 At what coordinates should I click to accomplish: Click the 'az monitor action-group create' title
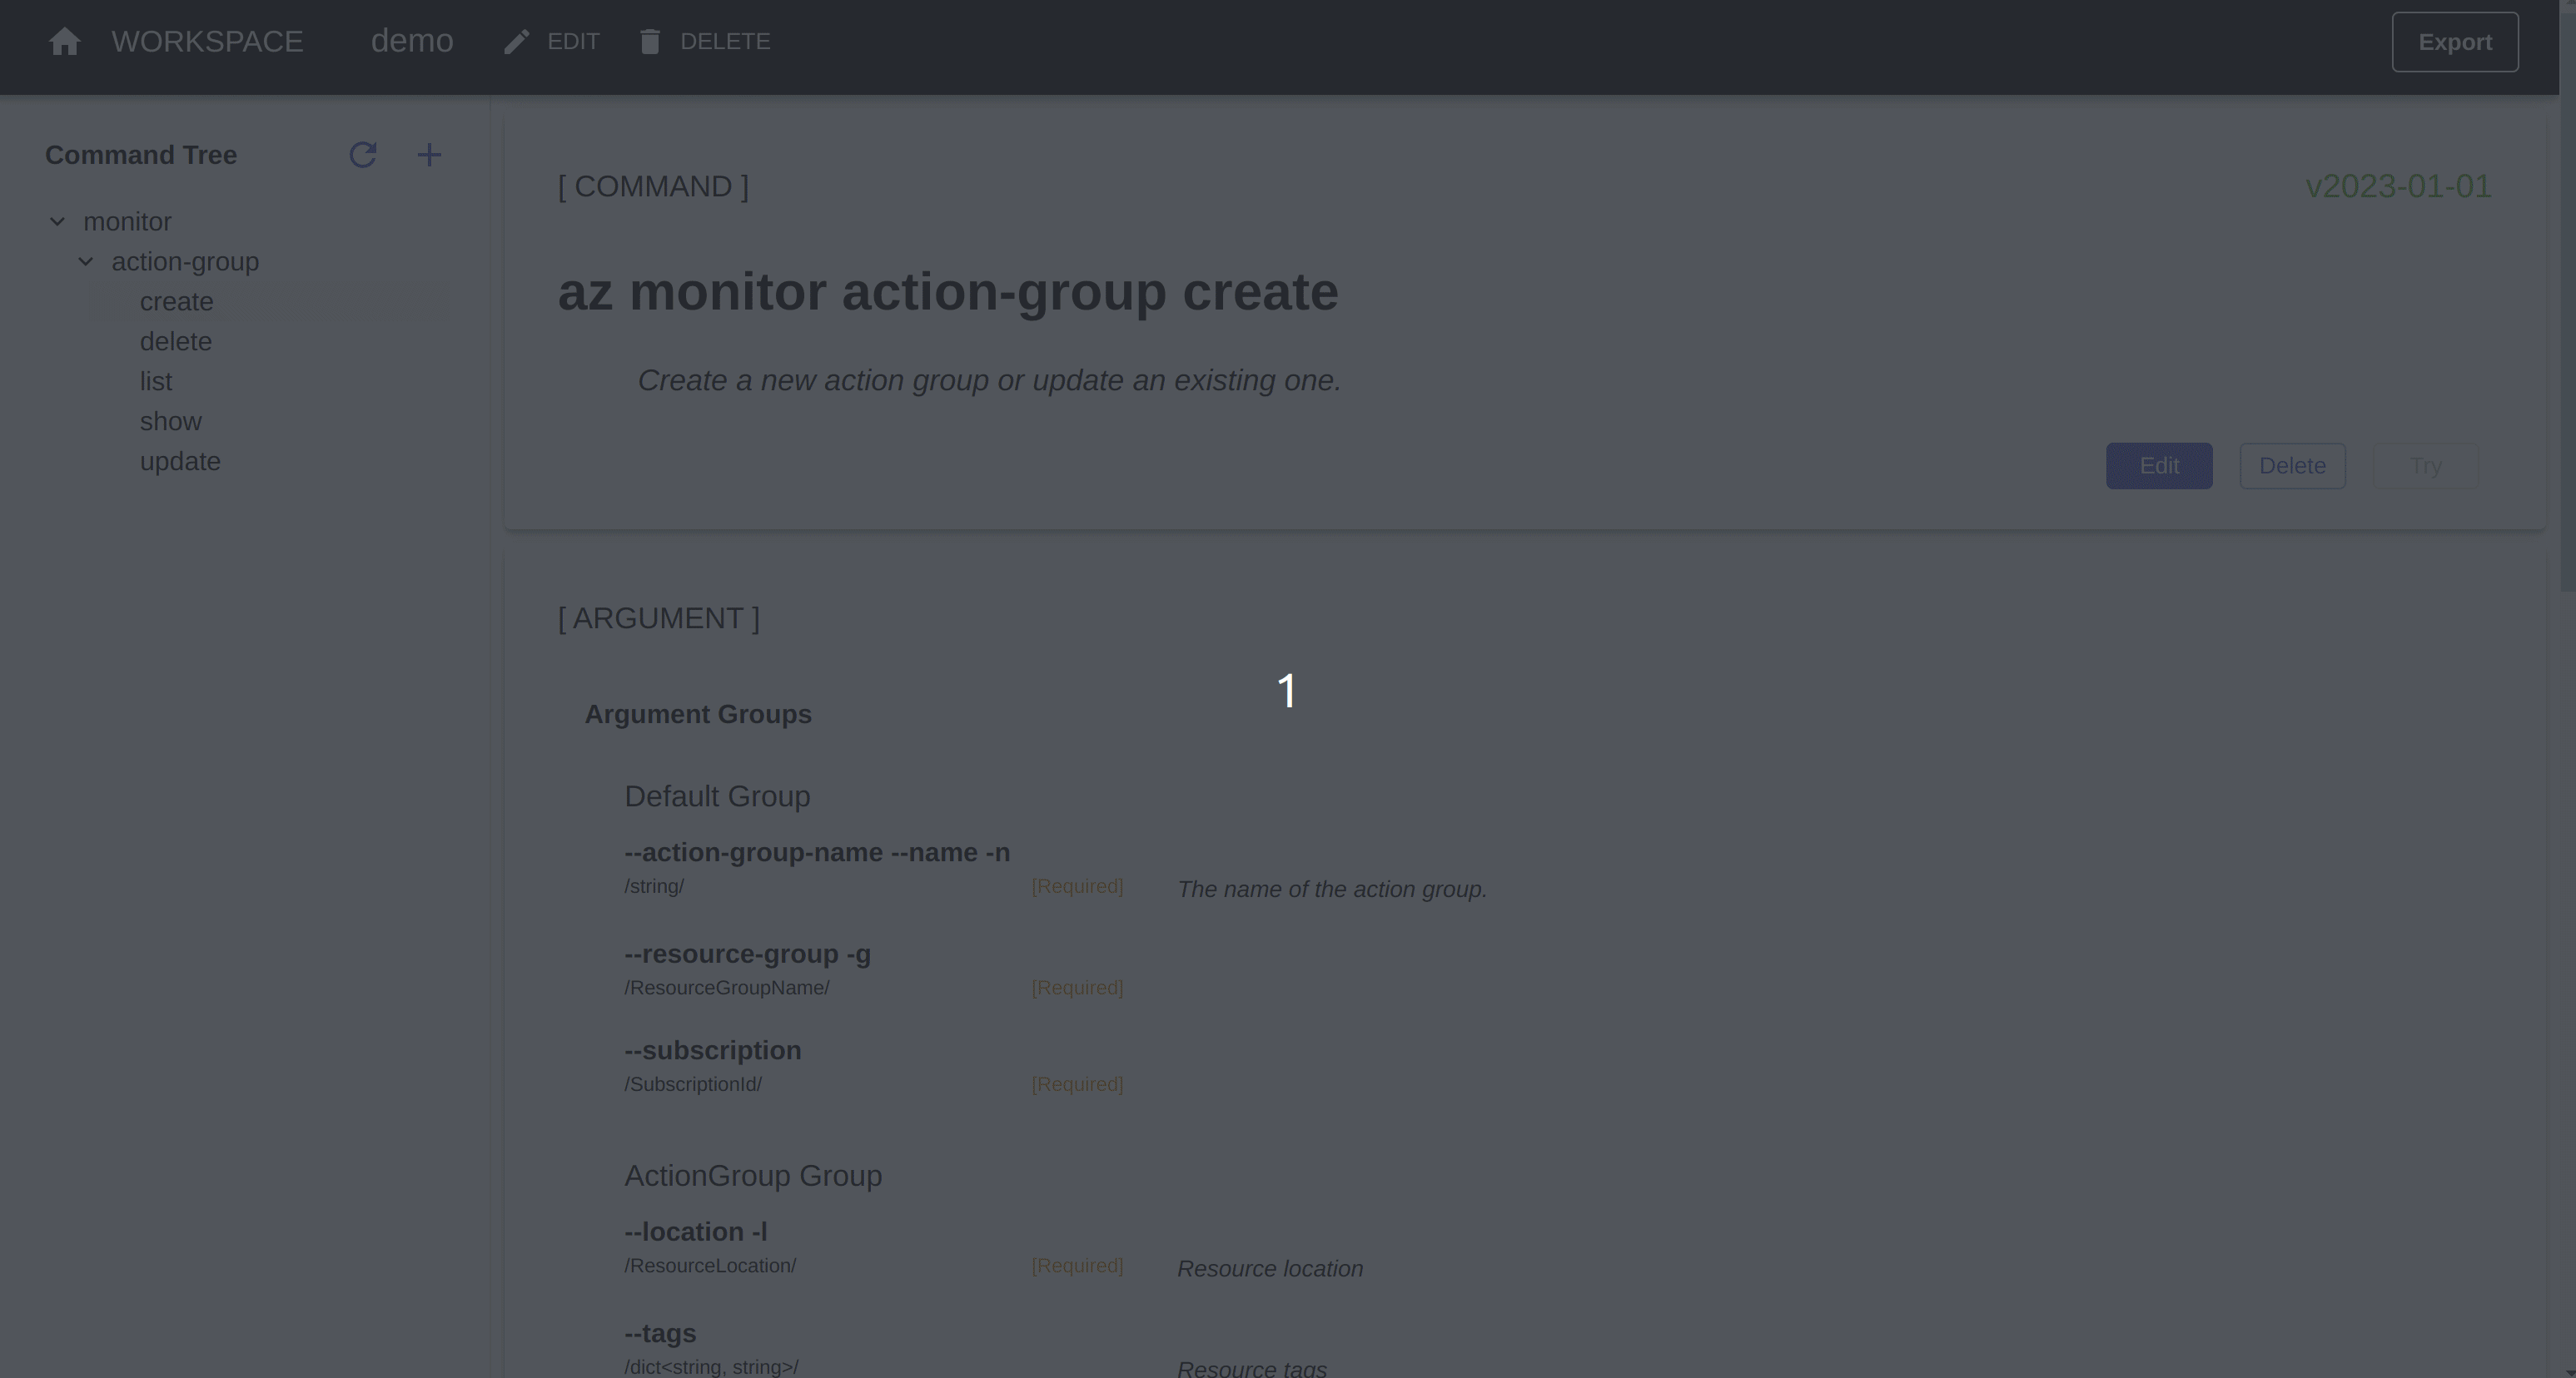[948, 292]
